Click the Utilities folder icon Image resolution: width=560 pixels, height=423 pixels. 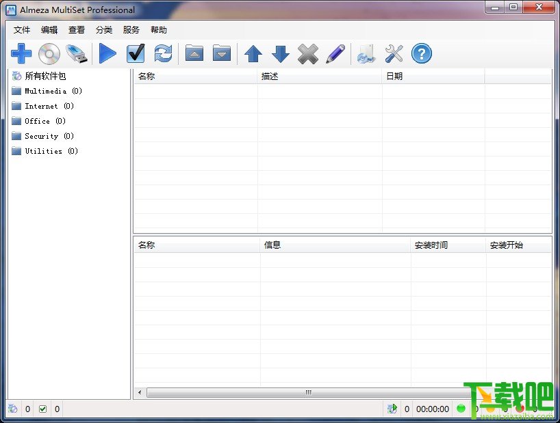pyautogui.click(x=16, y=151)
